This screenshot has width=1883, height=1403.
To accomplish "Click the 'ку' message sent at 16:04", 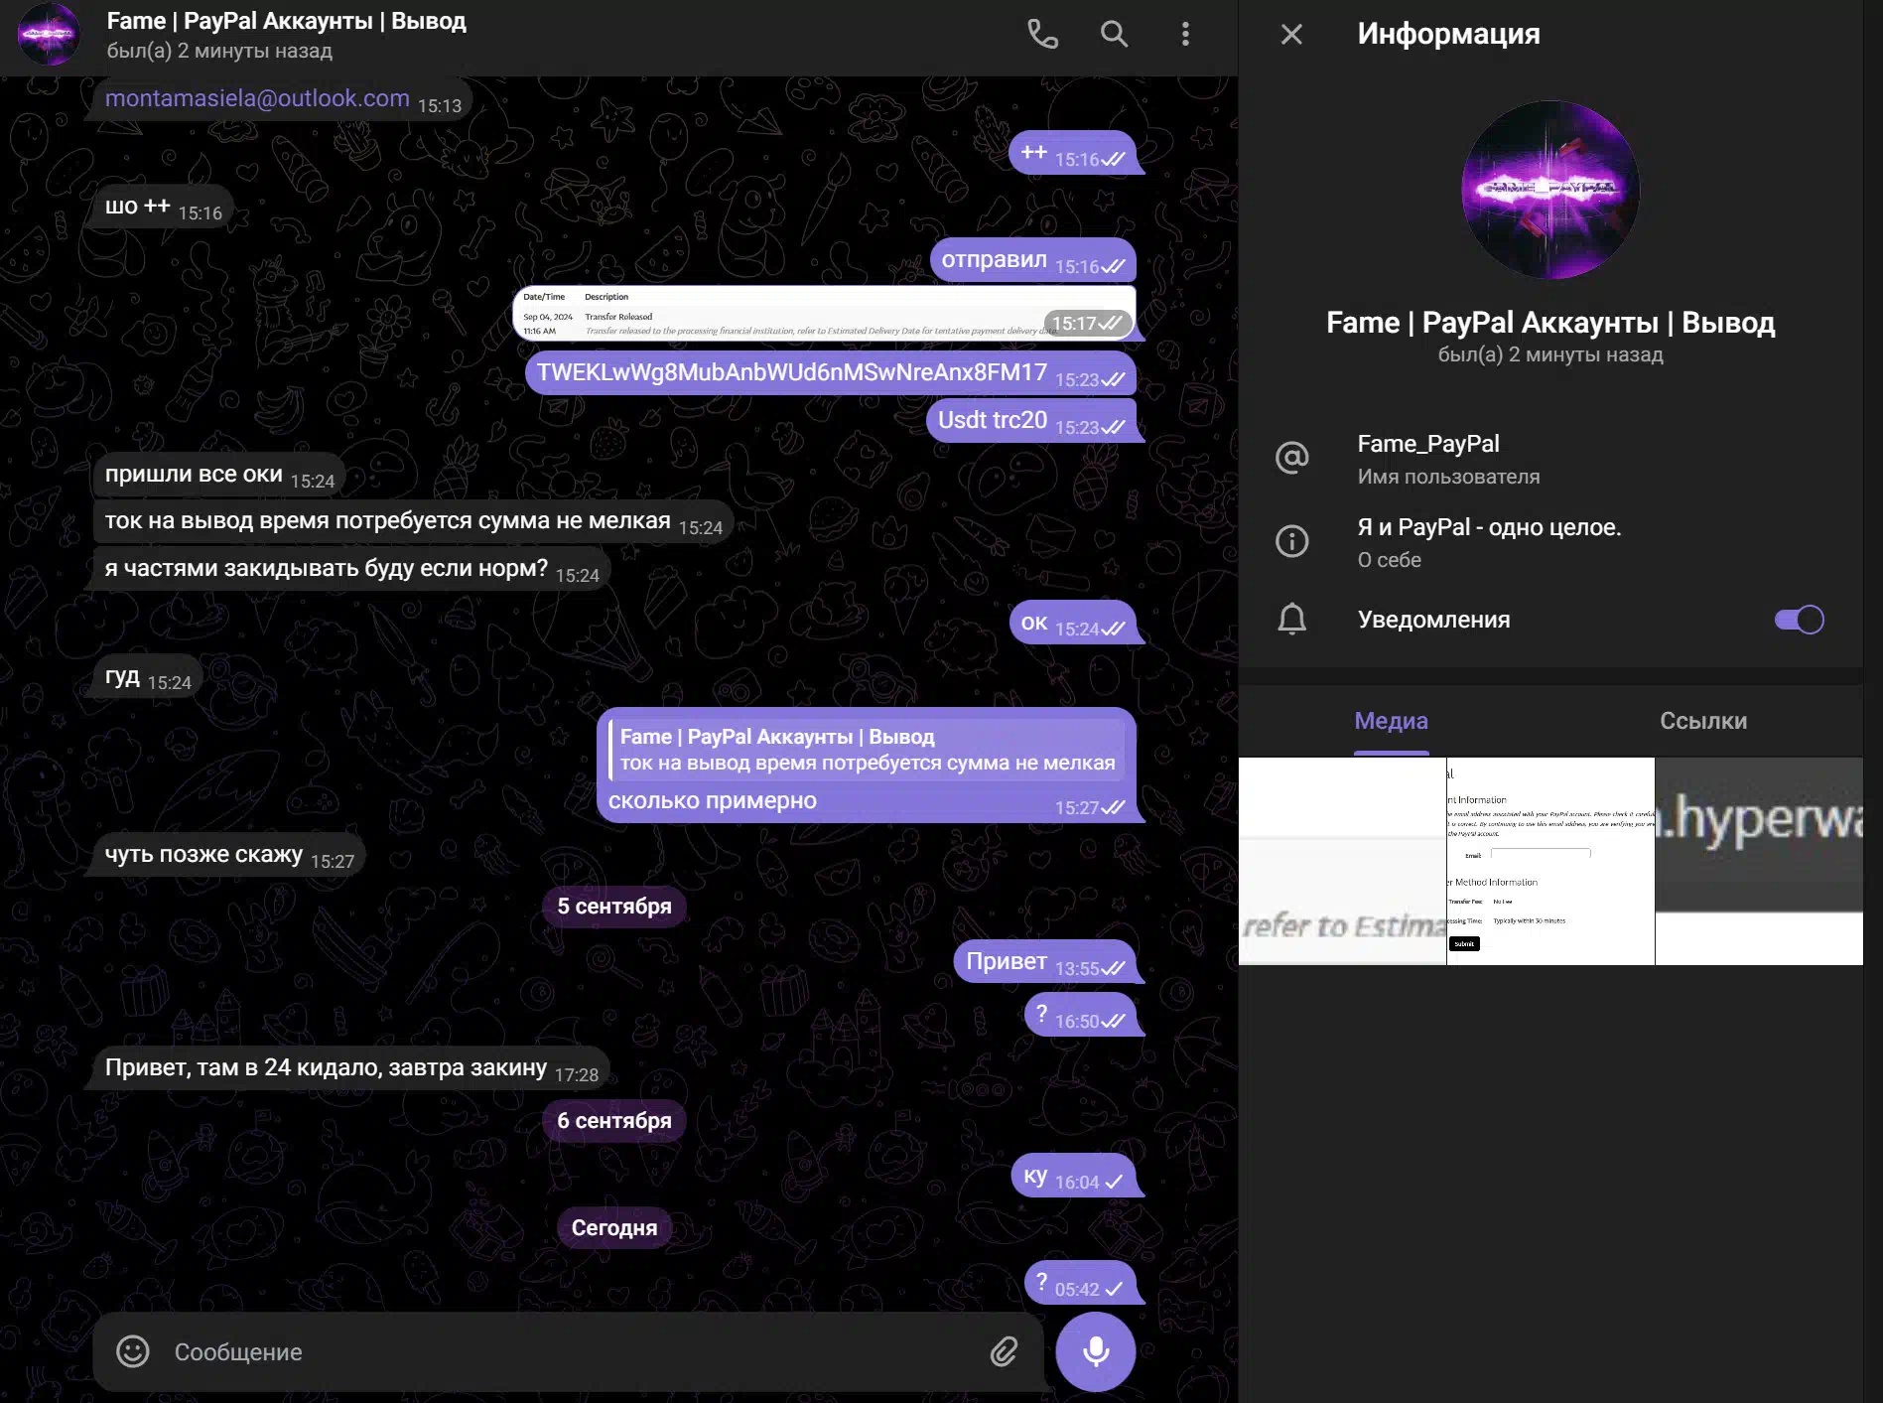I will point(1073,1176).
